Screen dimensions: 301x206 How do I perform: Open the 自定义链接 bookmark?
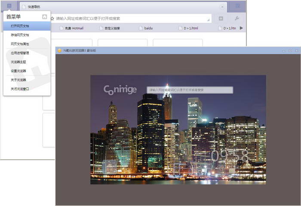click(x=110, y=28)
